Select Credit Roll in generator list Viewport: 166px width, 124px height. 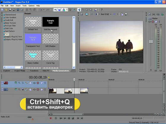(x=9, y=20)
